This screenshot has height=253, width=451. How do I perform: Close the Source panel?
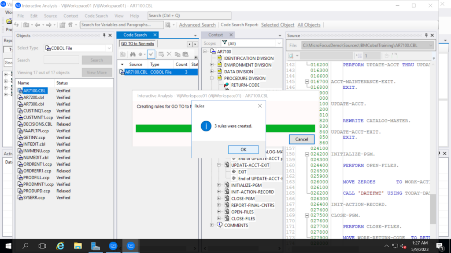pos(432,35)
